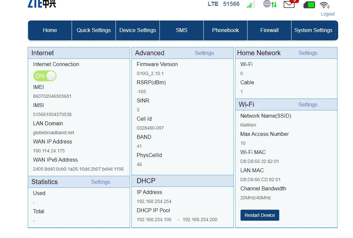Click the PhysCellId value 46

tap(139, 165)
